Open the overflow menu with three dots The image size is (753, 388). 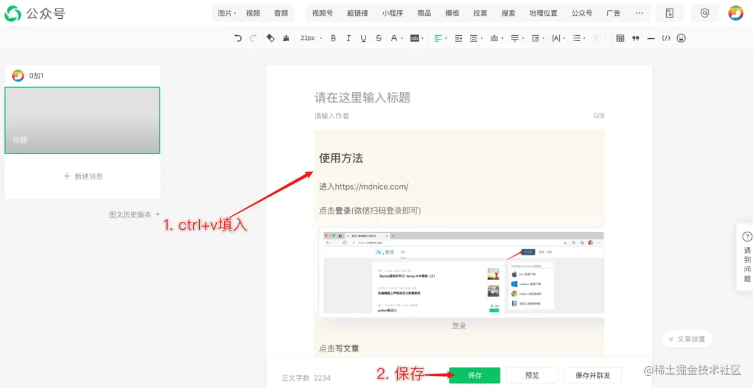coord(639,12)
